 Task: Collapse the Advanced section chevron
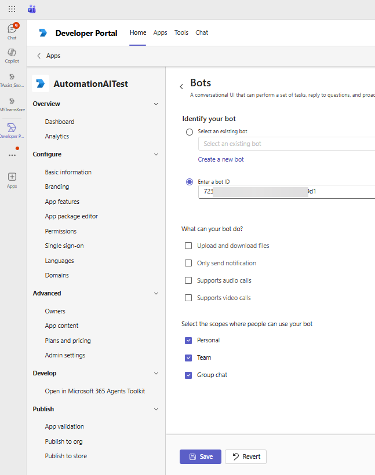click(155, 294)
